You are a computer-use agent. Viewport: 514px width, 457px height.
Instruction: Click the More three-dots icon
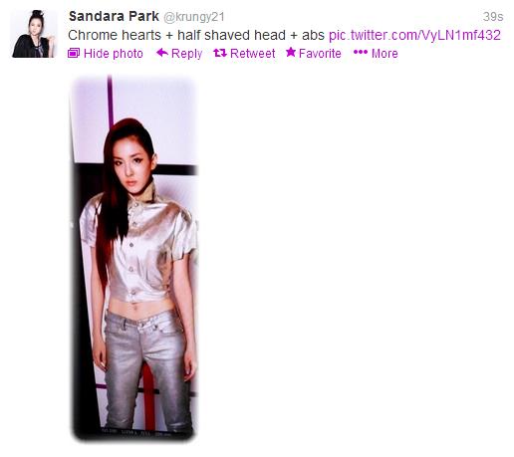[x=361, y=52]
